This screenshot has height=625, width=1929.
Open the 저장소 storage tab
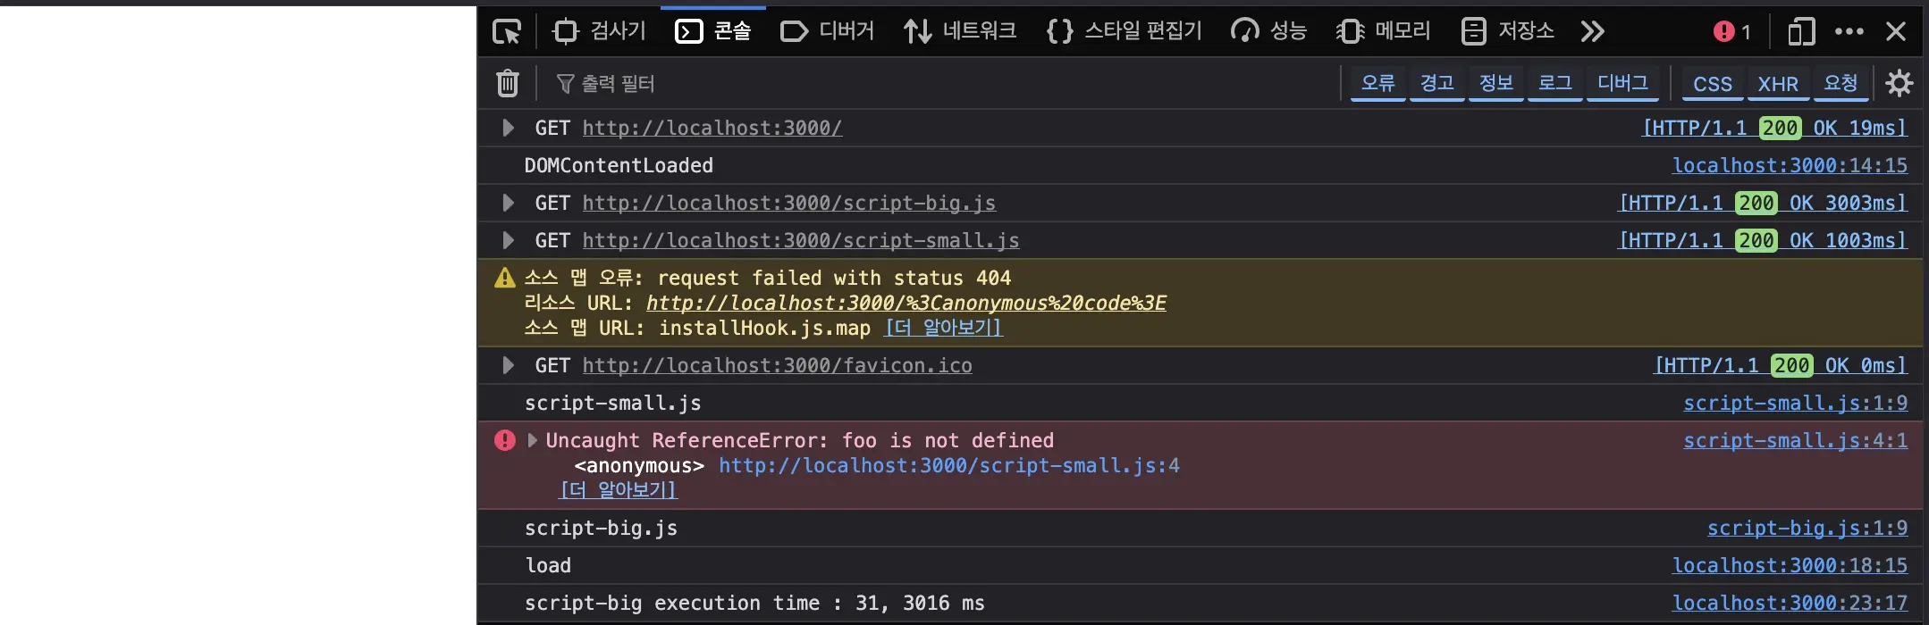[x=1507, y=31]
